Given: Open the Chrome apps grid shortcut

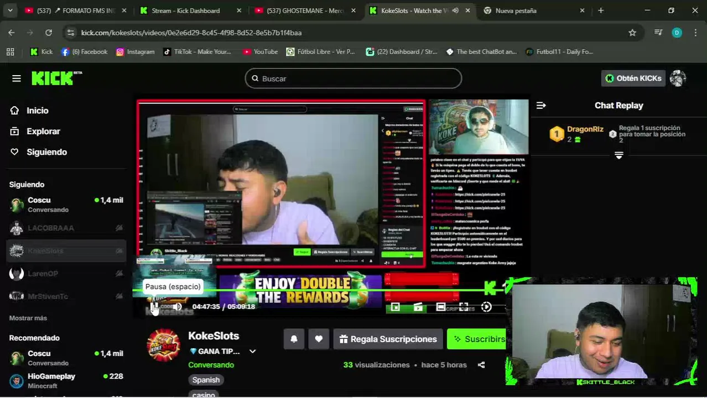Looking at the screenshot, I should tap(10, 51).
